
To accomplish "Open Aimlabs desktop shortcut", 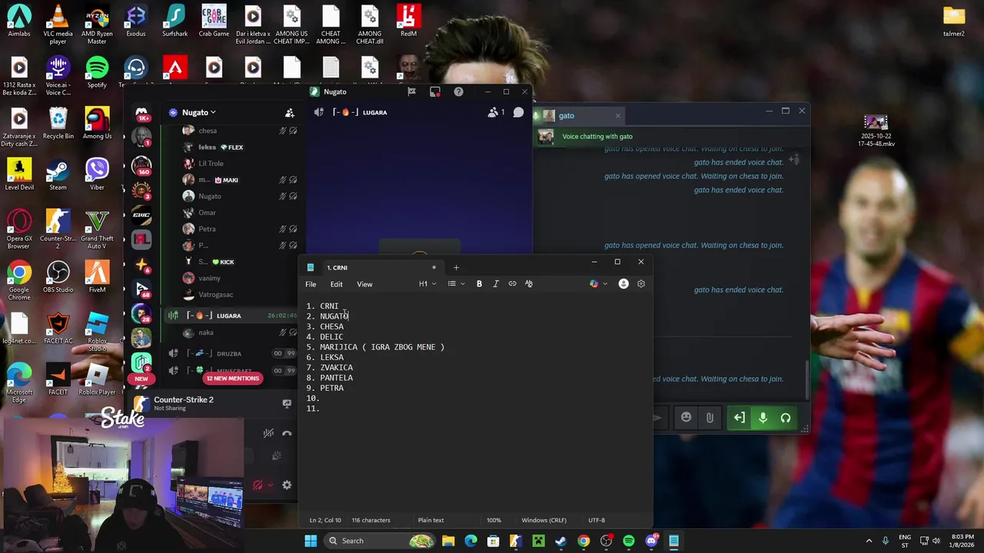I will 19,22.
